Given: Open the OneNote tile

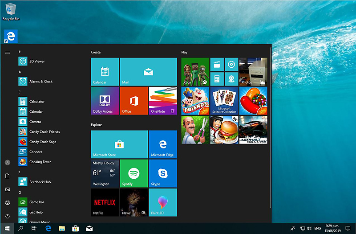Looking at the screenshot, I should [x=162, y=101].
